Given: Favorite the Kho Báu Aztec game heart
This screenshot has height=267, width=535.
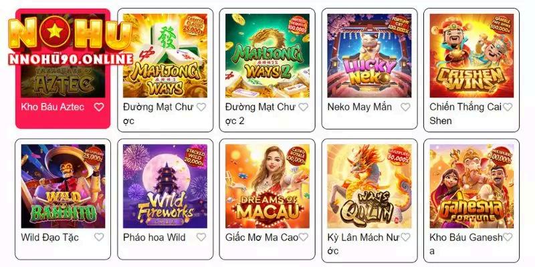Looking at the screenshot, I should 99,107.
